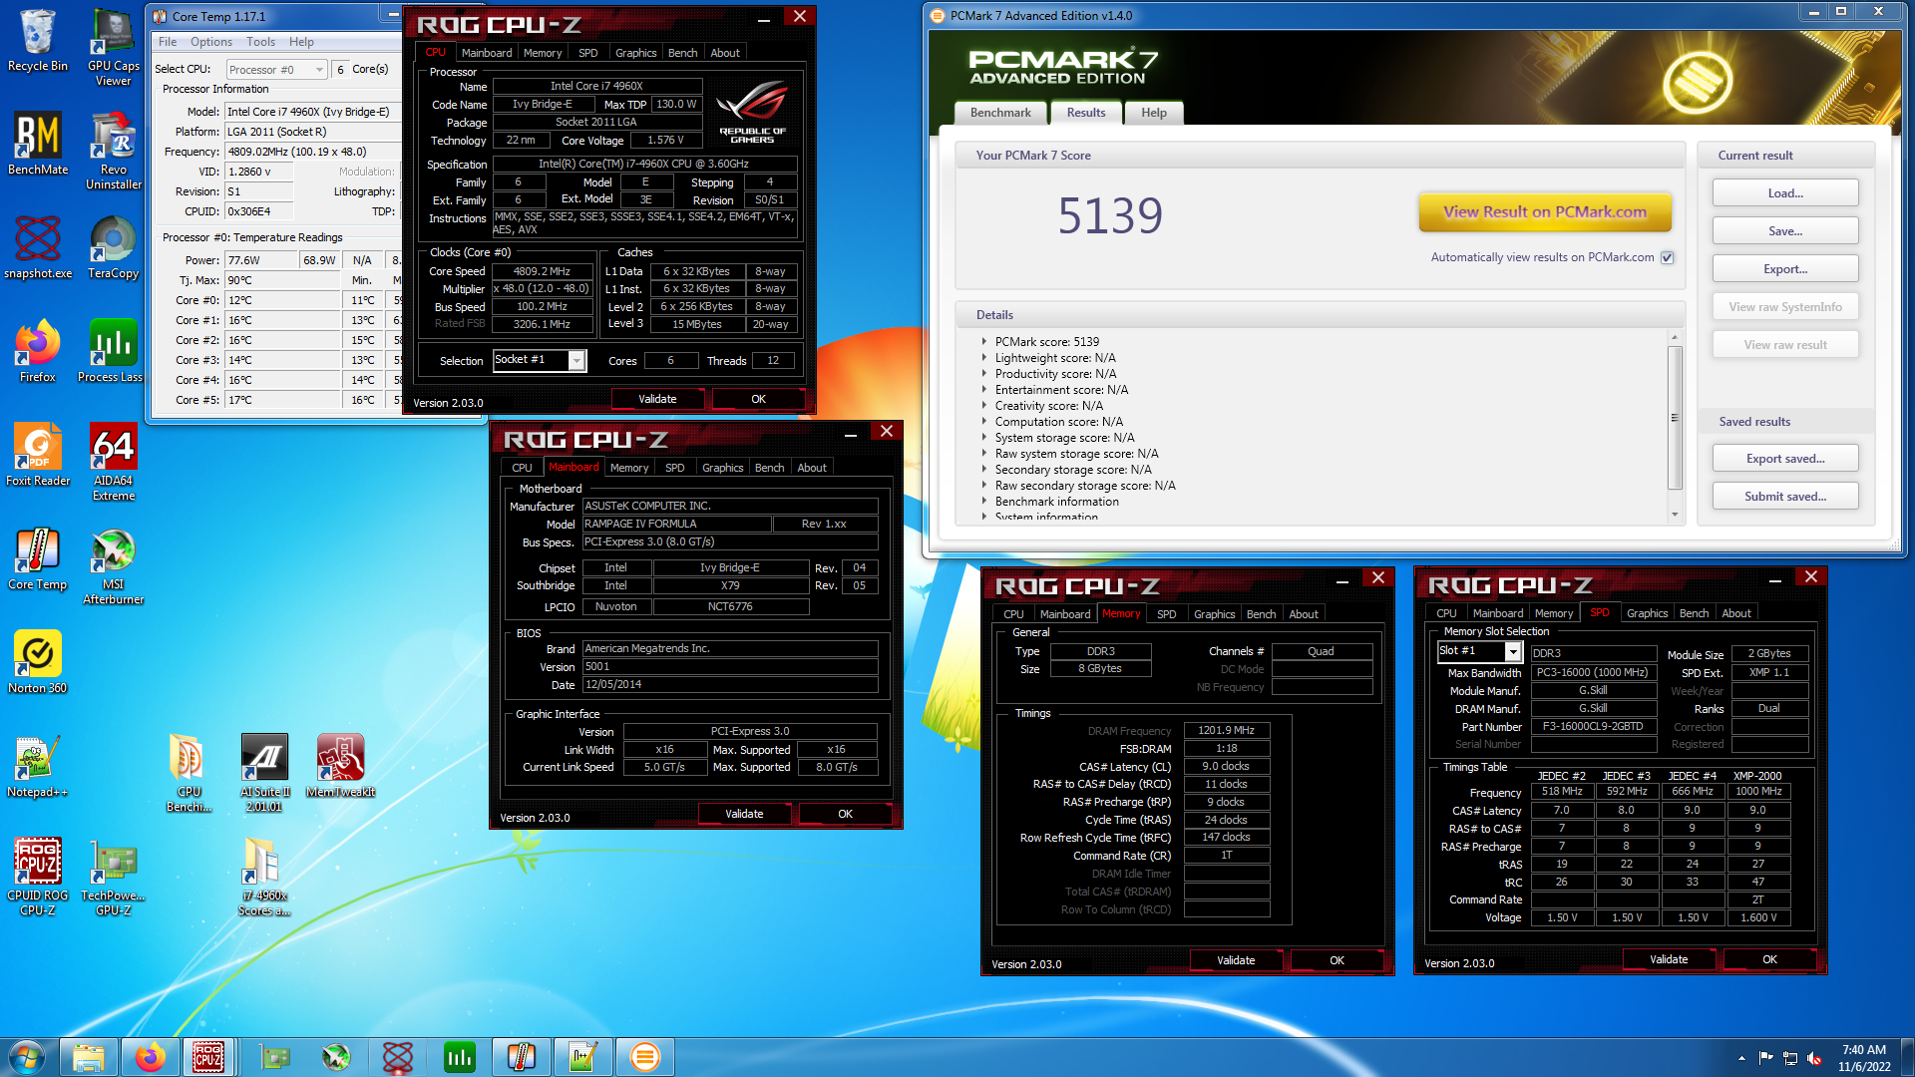Open the Recycle Bin desktop icon

tap(38, 40)
